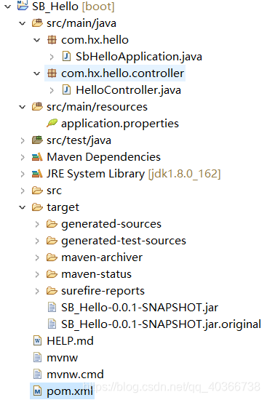Click the HelloController.java file icon
The image size is (267, 400).
pyautogui.click(x=66, y=89)
